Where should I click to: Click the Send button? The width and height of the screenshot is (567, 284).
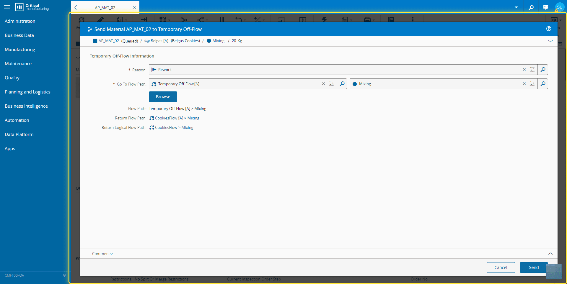tap(534, 267)
